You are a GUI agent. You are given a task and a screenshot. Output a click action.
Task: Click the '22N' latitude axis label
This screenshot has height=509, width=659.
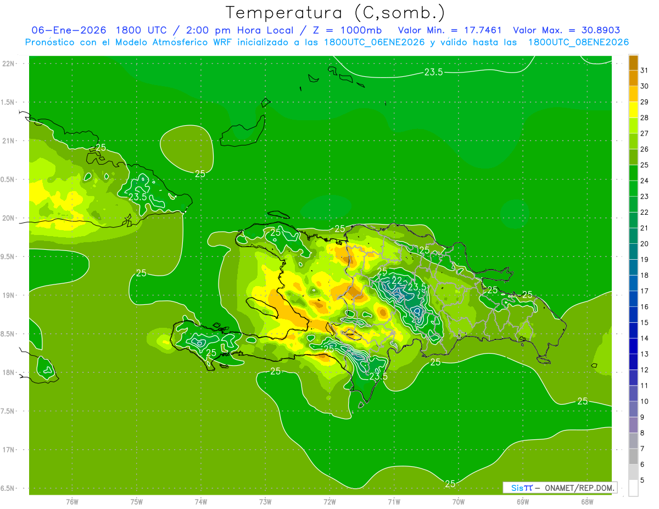click(9, 63)
